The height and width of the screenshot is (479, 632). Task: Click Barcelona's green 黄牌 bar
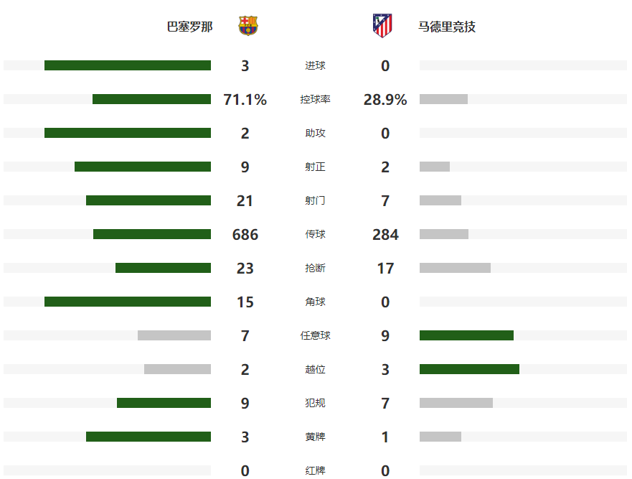[148, 437]
